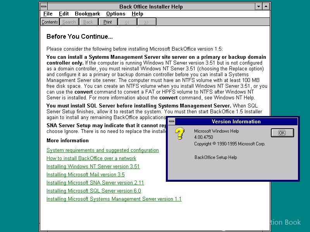Open System requirements and suggested configuration link
The height and width of the screenshot is (232, 310).
[x=103, y=150]
